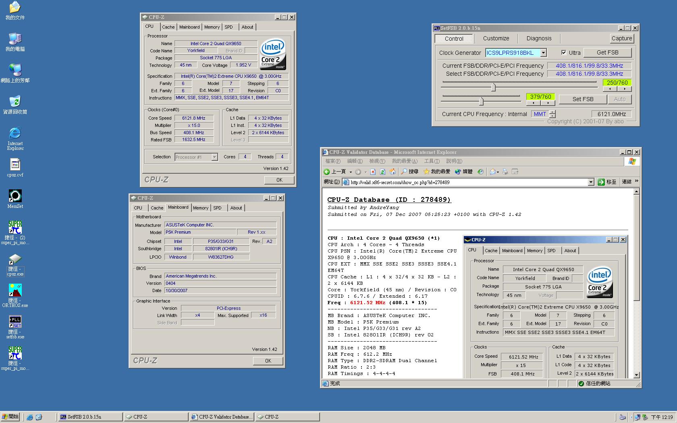Viewport: 677px width, 423px height.
Task: Switch to the Diagnosis tab in SetFSB
Action: 539,38
